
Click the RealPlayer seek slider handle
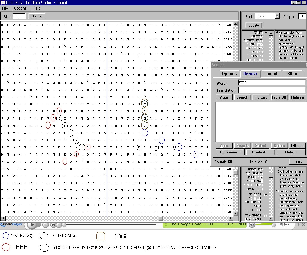coord(64,225)
